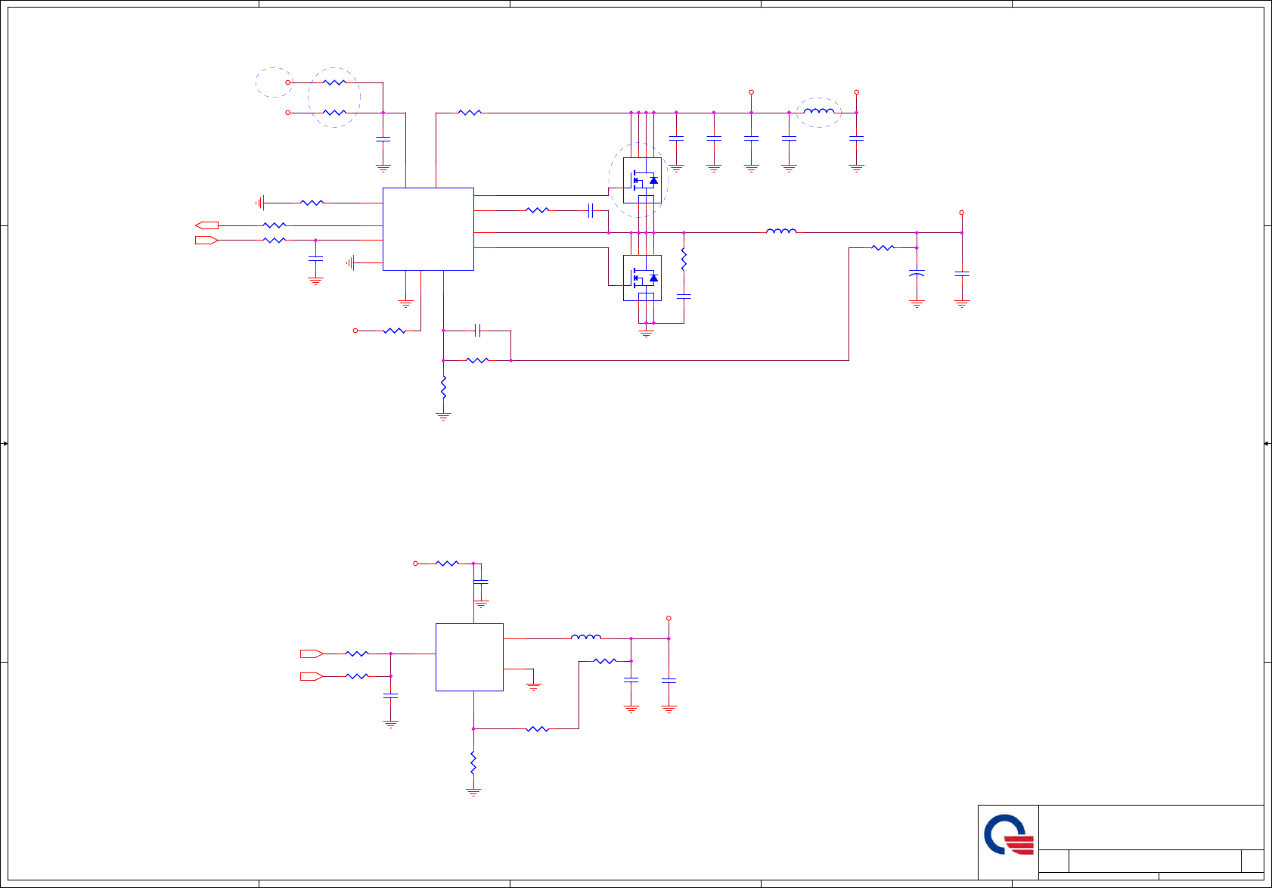Click the right-pointing port feeding the large IC
The height and width of the screenshot is (888, 1272).
[x=206, y=241]
